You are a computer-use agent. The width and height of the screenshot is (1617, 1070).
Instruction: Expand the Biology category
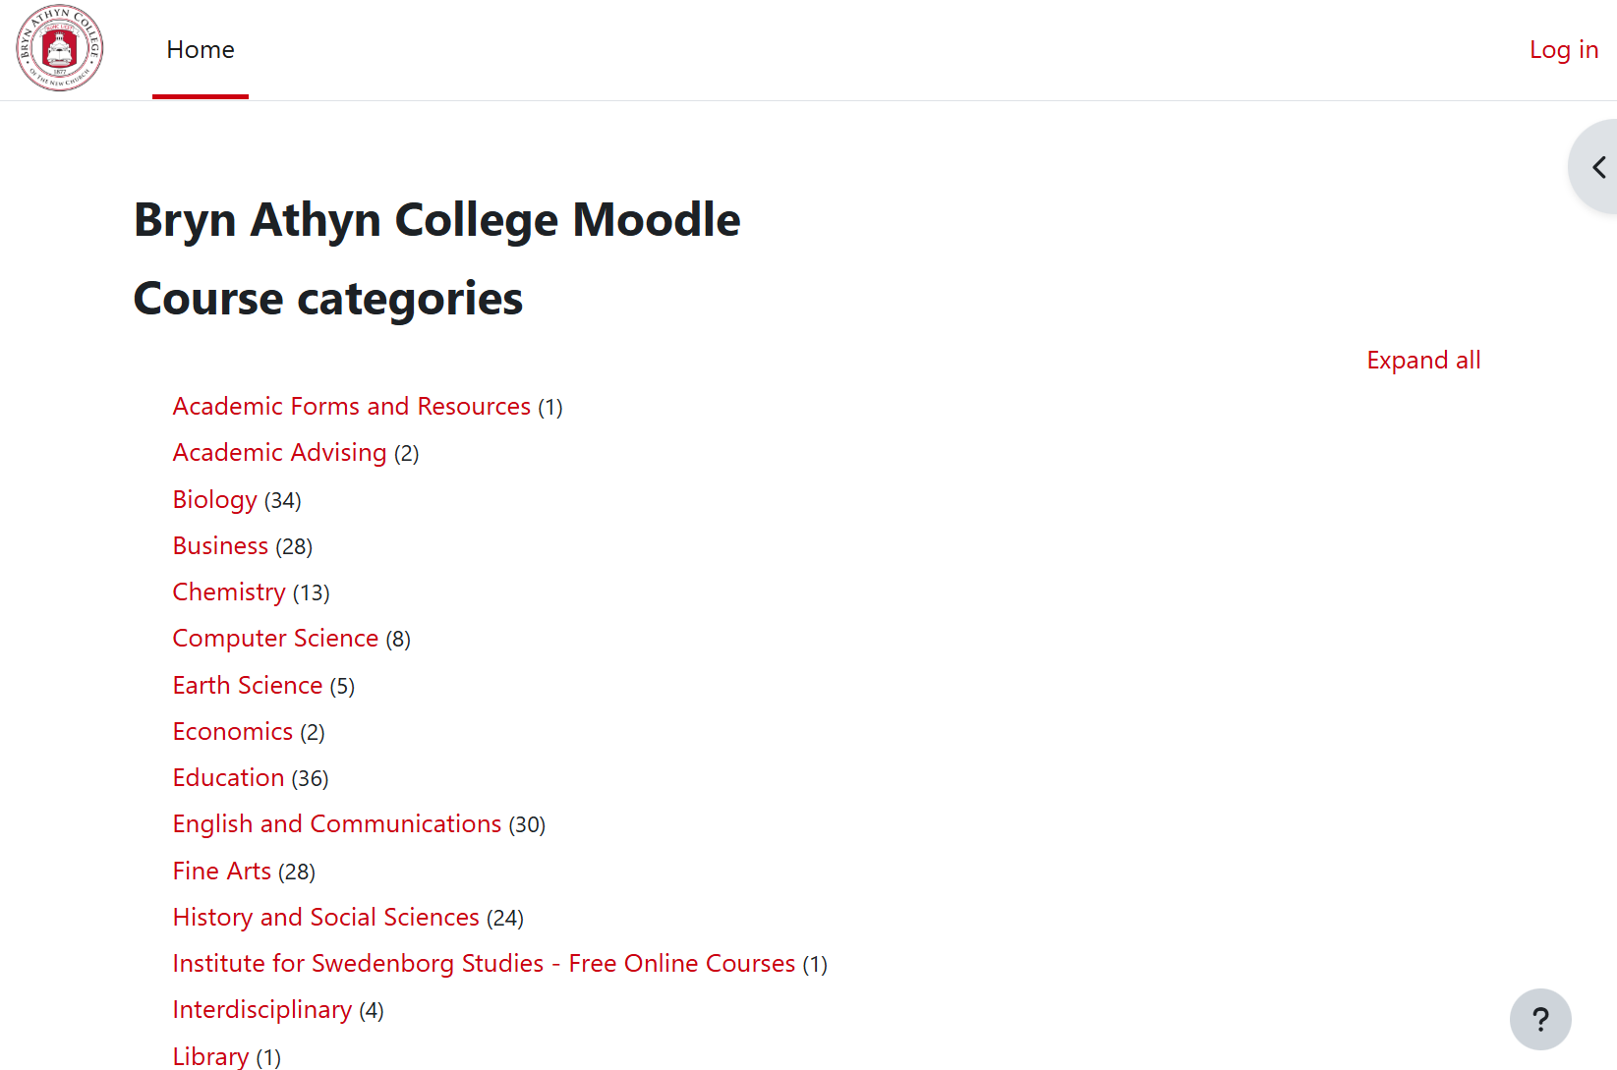click(215, 499)
